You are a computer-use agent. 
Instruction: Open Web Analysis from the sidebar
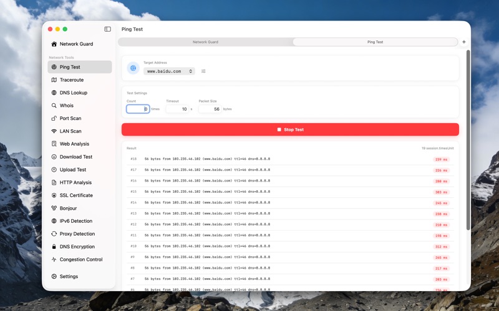(x=80, y=144)
